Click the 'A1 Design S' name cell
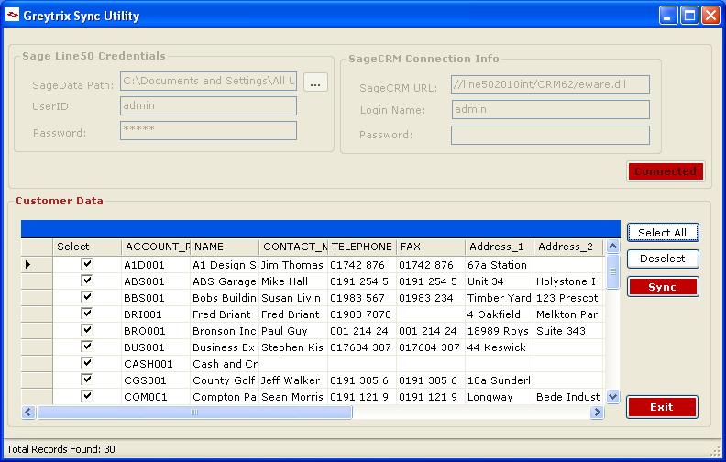The height and width of the screenshot is (462, 726). (225, 265)
